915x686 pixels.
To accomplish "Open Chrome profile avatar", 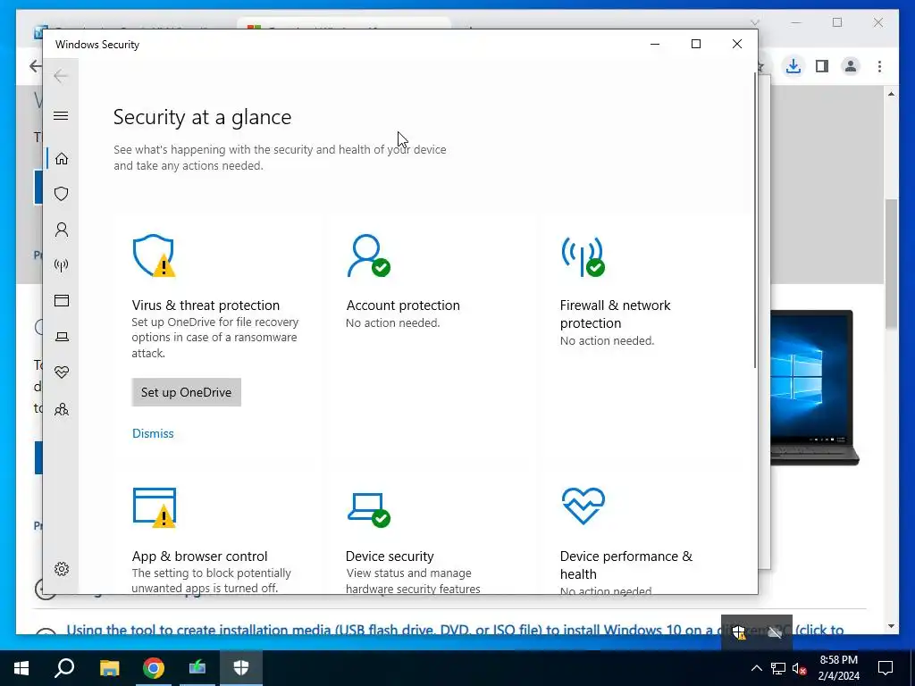I will pyautogui.click(x=851, y=66).
